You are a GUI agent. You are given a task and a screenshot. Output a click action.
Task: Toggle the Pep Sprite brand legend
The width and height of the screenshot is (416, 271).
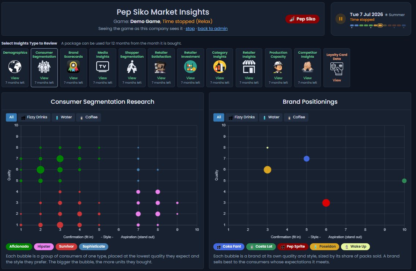pyautogui.click(x=293, y=247)
